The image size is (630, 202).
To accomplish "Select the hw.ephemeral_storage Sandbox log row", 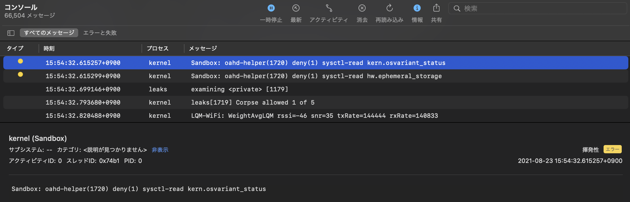I will tap(316, 76).
